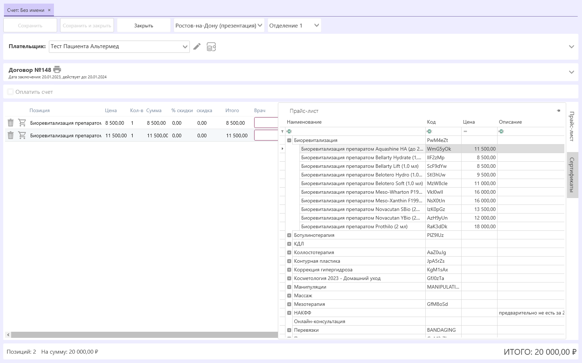Select Биоревитализация препаратом Meso-Wharton row
The width and height of the screenshot is (582, 363).
pos(432,192)
